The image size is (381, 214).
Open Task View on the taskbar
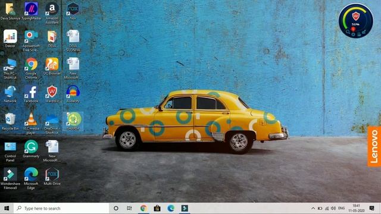[130, 208]
